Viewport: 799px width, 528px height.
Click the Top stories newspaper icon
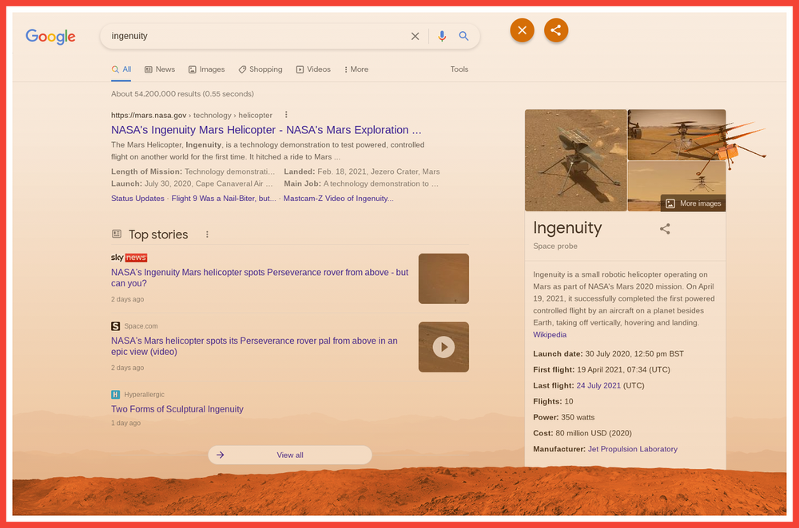[x=117, y=234]
